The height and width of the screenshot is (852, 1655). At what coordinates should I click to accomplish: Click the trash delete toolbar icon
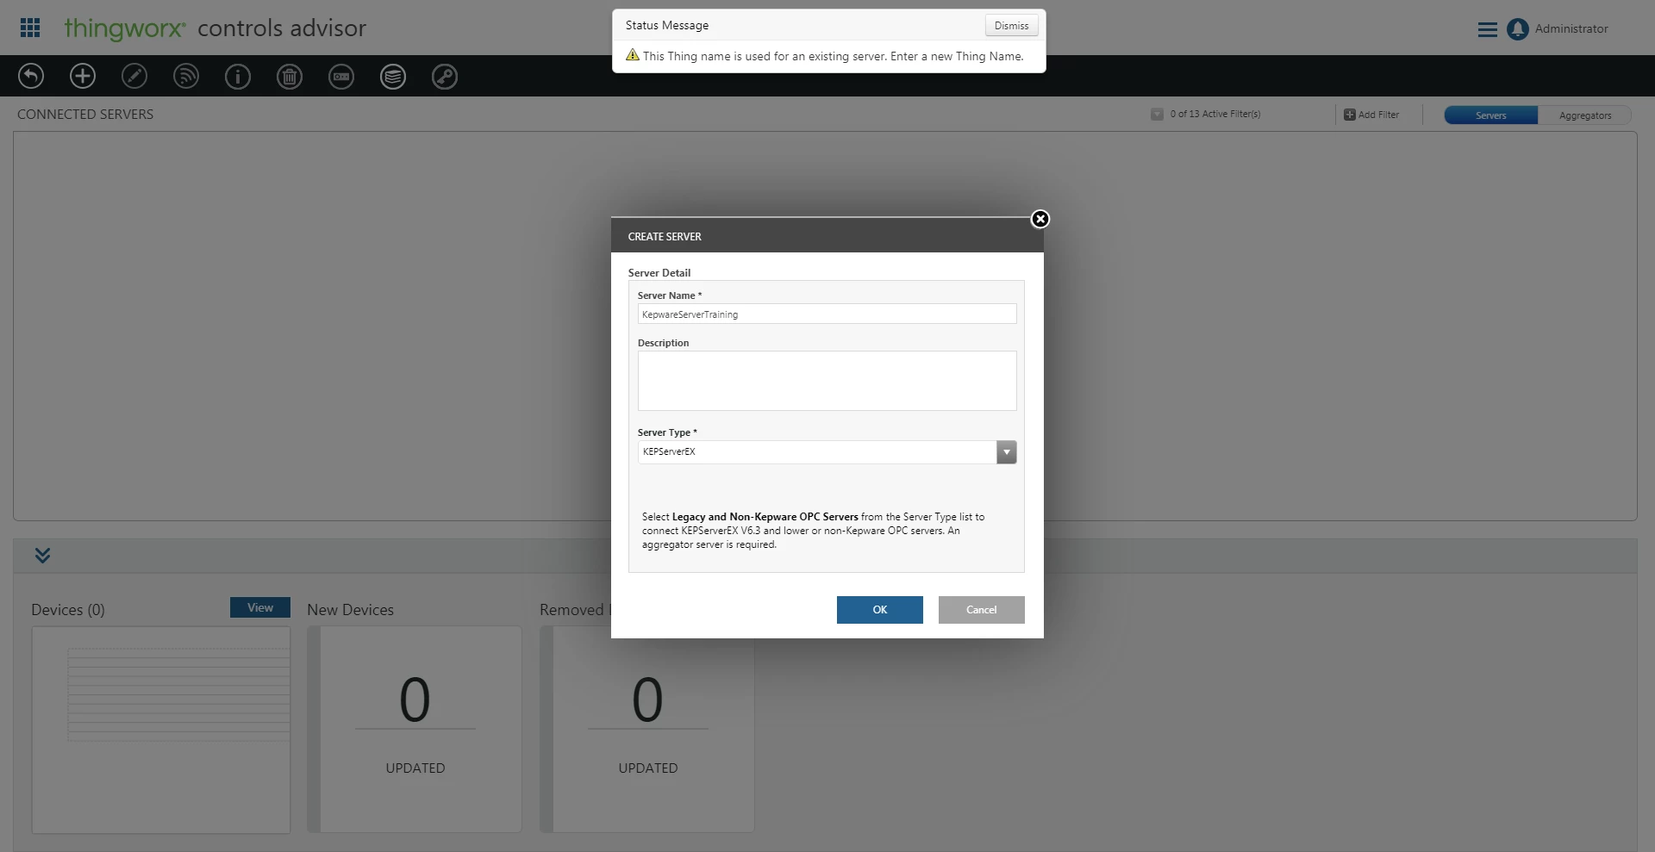coord(290,76)
